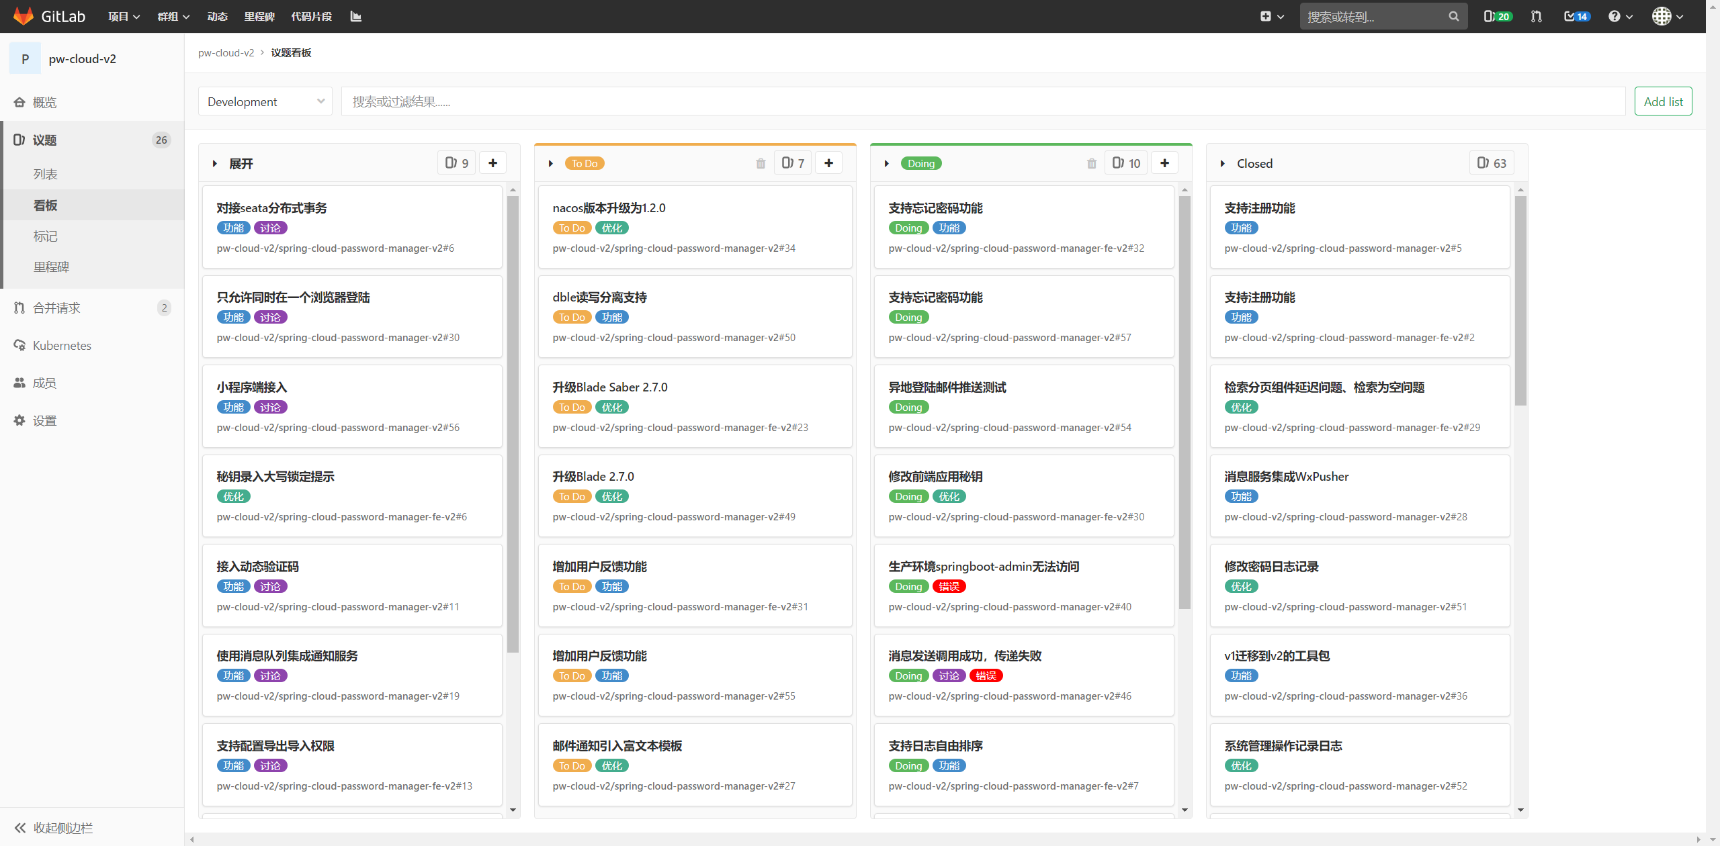Open the analytics chart icon in navbar
The width and height of the screenshot is (1720, 846).
click(356, 16)
